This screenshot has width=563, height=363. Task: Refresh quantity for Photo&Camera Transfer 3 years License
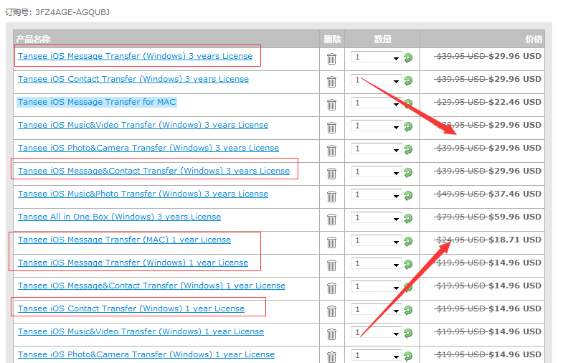(408, 149)
